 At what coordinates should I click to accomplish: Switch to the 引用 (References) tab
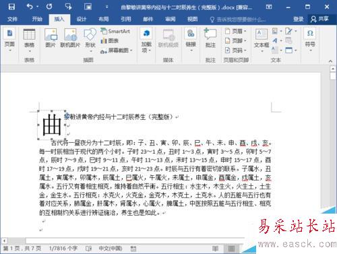click(x=126, y=19)
